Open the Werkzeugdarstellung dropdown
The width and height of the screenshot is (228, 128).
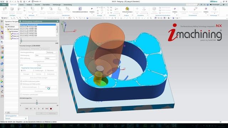52,52
